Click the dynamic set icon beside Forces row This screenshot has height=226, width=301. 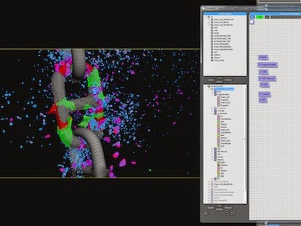click(x=215, y=157)
